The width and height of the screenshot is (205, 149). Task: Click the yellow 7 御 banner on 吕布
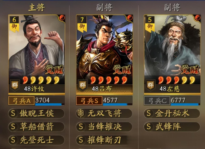click(x=82, y=24)
